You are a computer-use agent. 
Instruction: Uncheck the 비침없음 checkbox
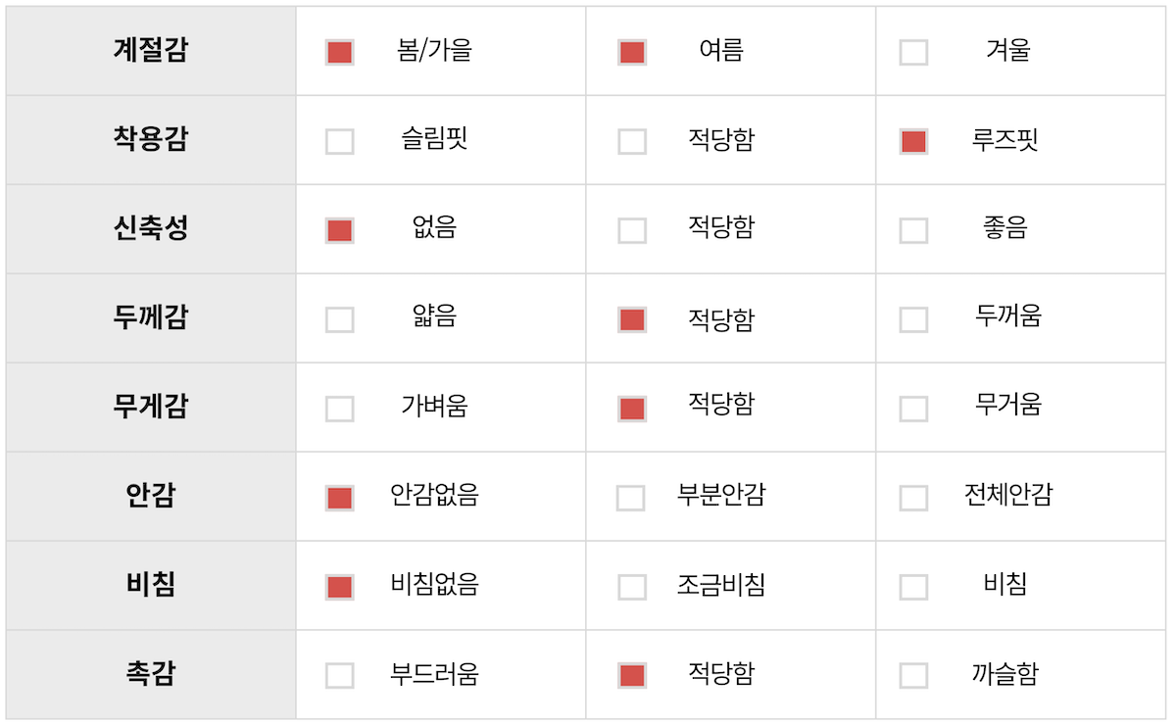click(339, 587)
